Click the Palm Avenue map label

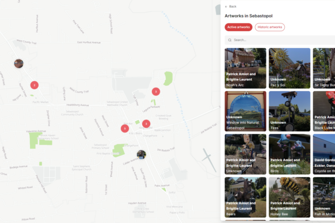pyautogui.click(x=162, y=186)
